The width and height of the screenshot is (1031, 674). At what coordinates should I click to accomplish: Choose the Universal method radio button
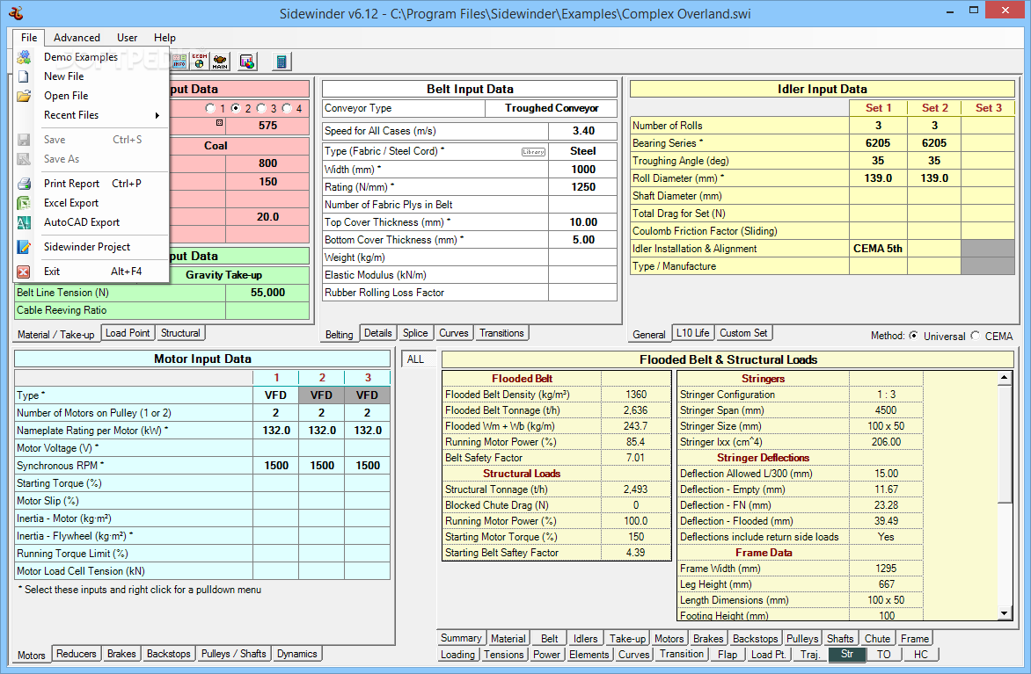[913, 336]
